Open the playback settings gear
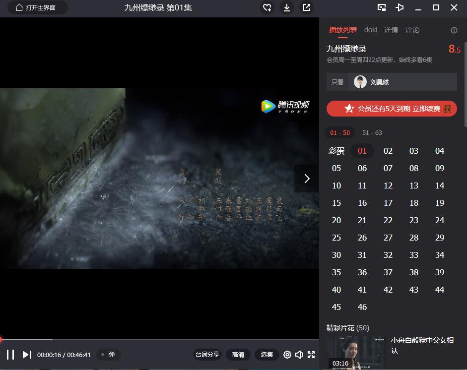467x370 pixels. point(287,355)
